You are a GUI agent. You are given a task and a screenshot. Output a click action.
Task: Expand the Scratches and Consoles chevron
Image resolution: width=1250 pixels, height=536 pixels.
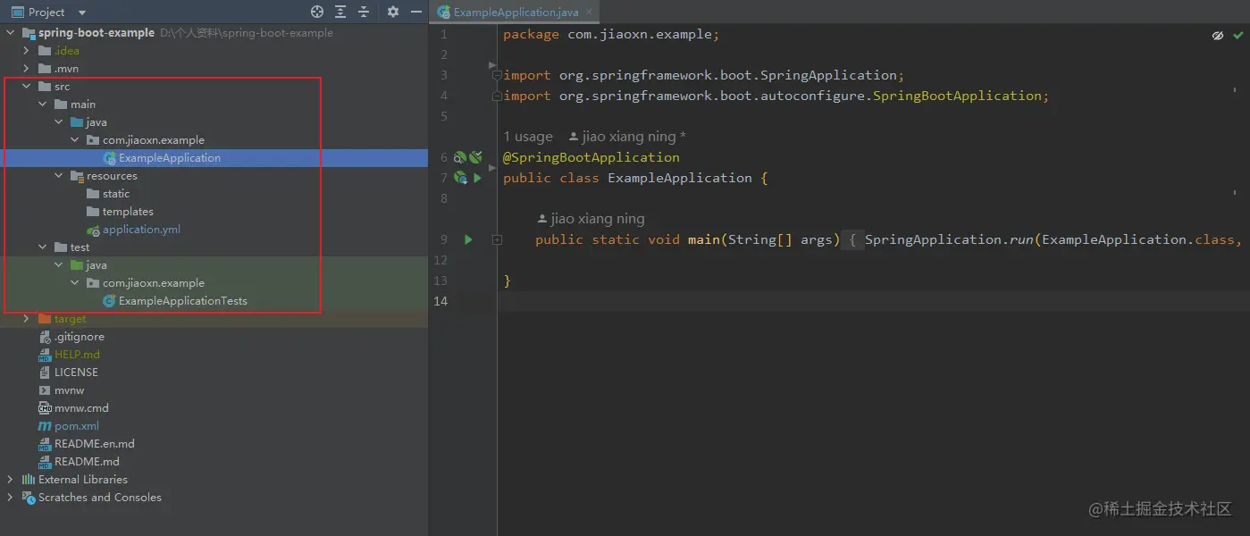click(11, 498)
